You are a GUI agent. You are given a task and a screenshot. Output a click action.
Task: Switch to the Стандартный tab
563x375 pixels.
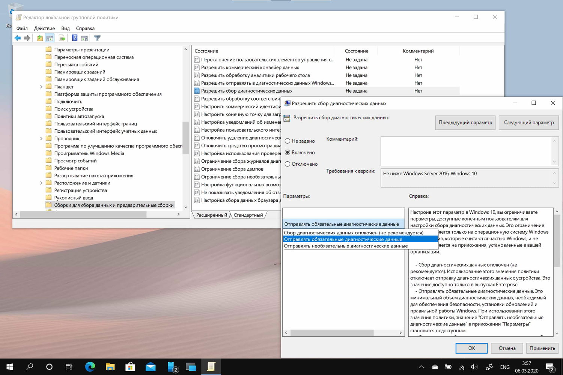[248, 214]
